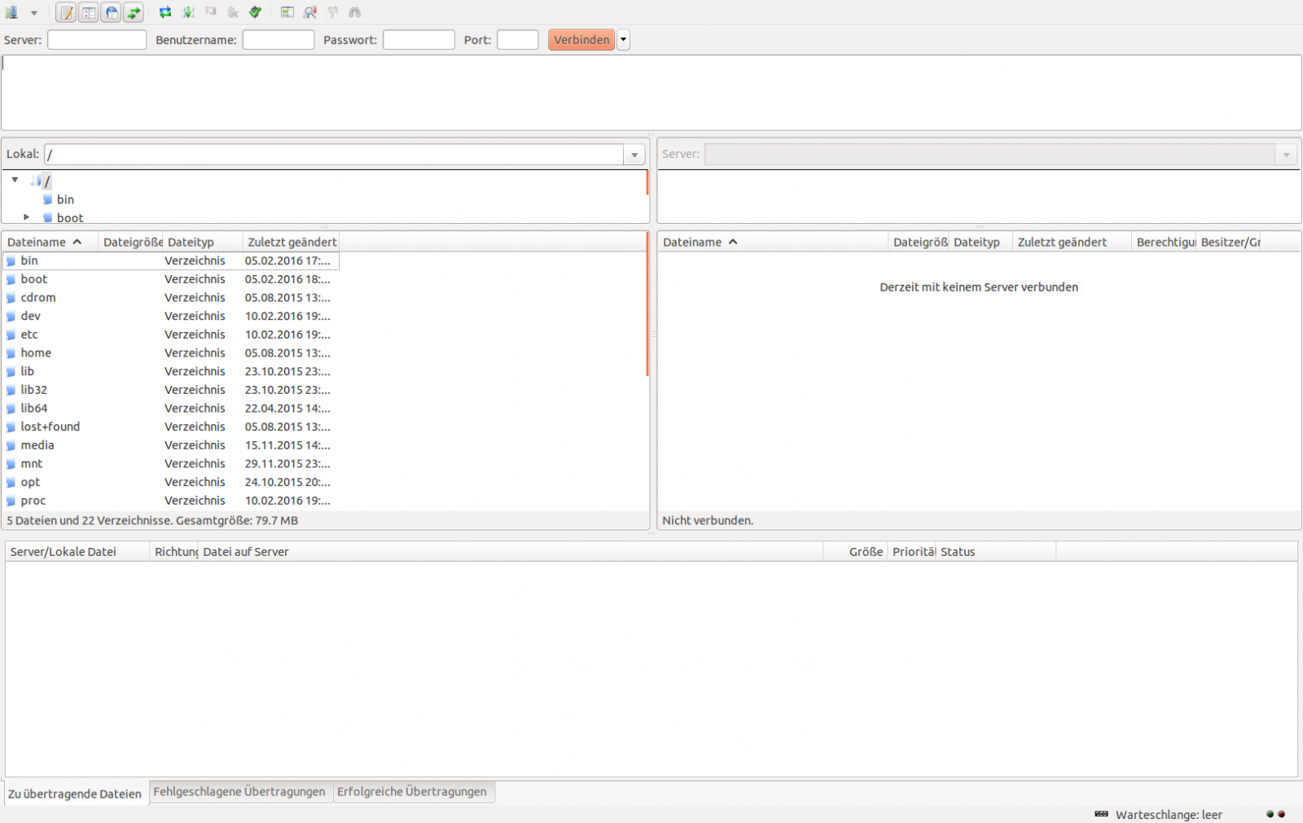Image resolution: width=1303 pixels, height=823 pixels.
Task: Toggle the local directory tree view
Action: 89,12
